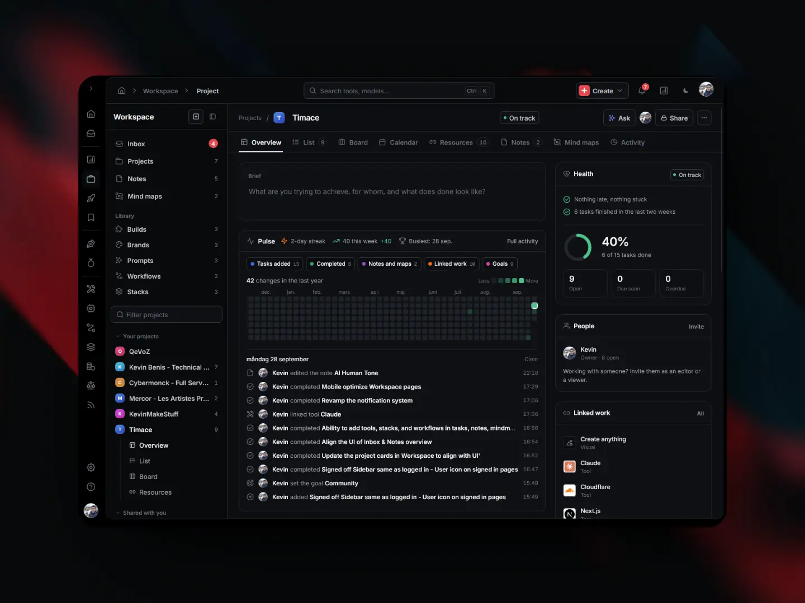This screenshot has height=603, width=805.
Task: Toggle the Linked work filter chip
Action: point(452,264)
